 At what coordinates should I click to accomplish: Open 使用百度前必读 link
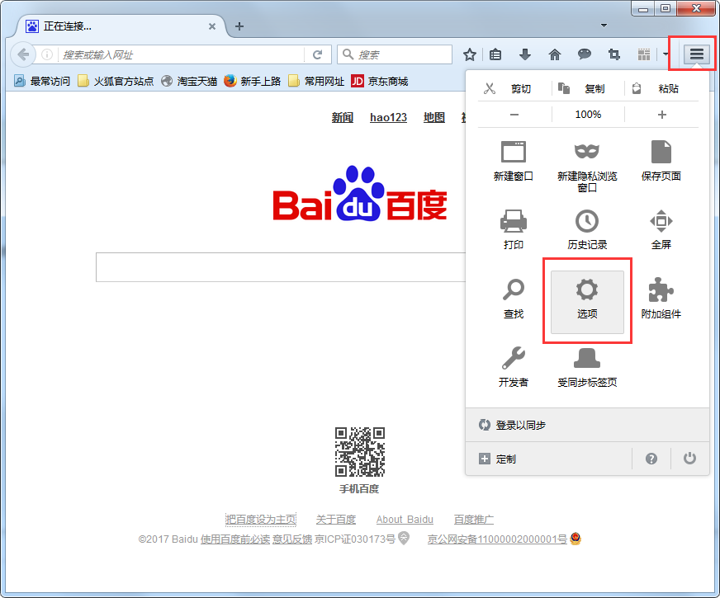235,539
